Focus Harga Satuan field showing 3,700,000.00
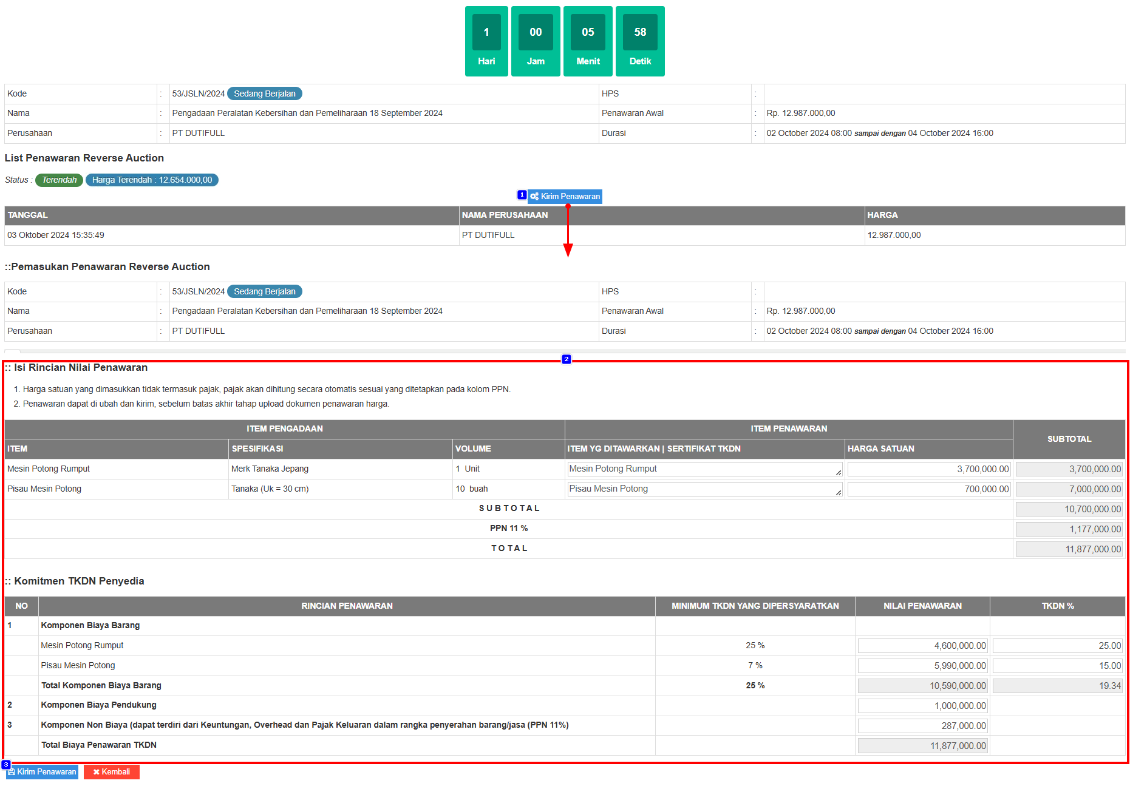The height and width of the screenshot is (786, 1130). tap(928, 469)
